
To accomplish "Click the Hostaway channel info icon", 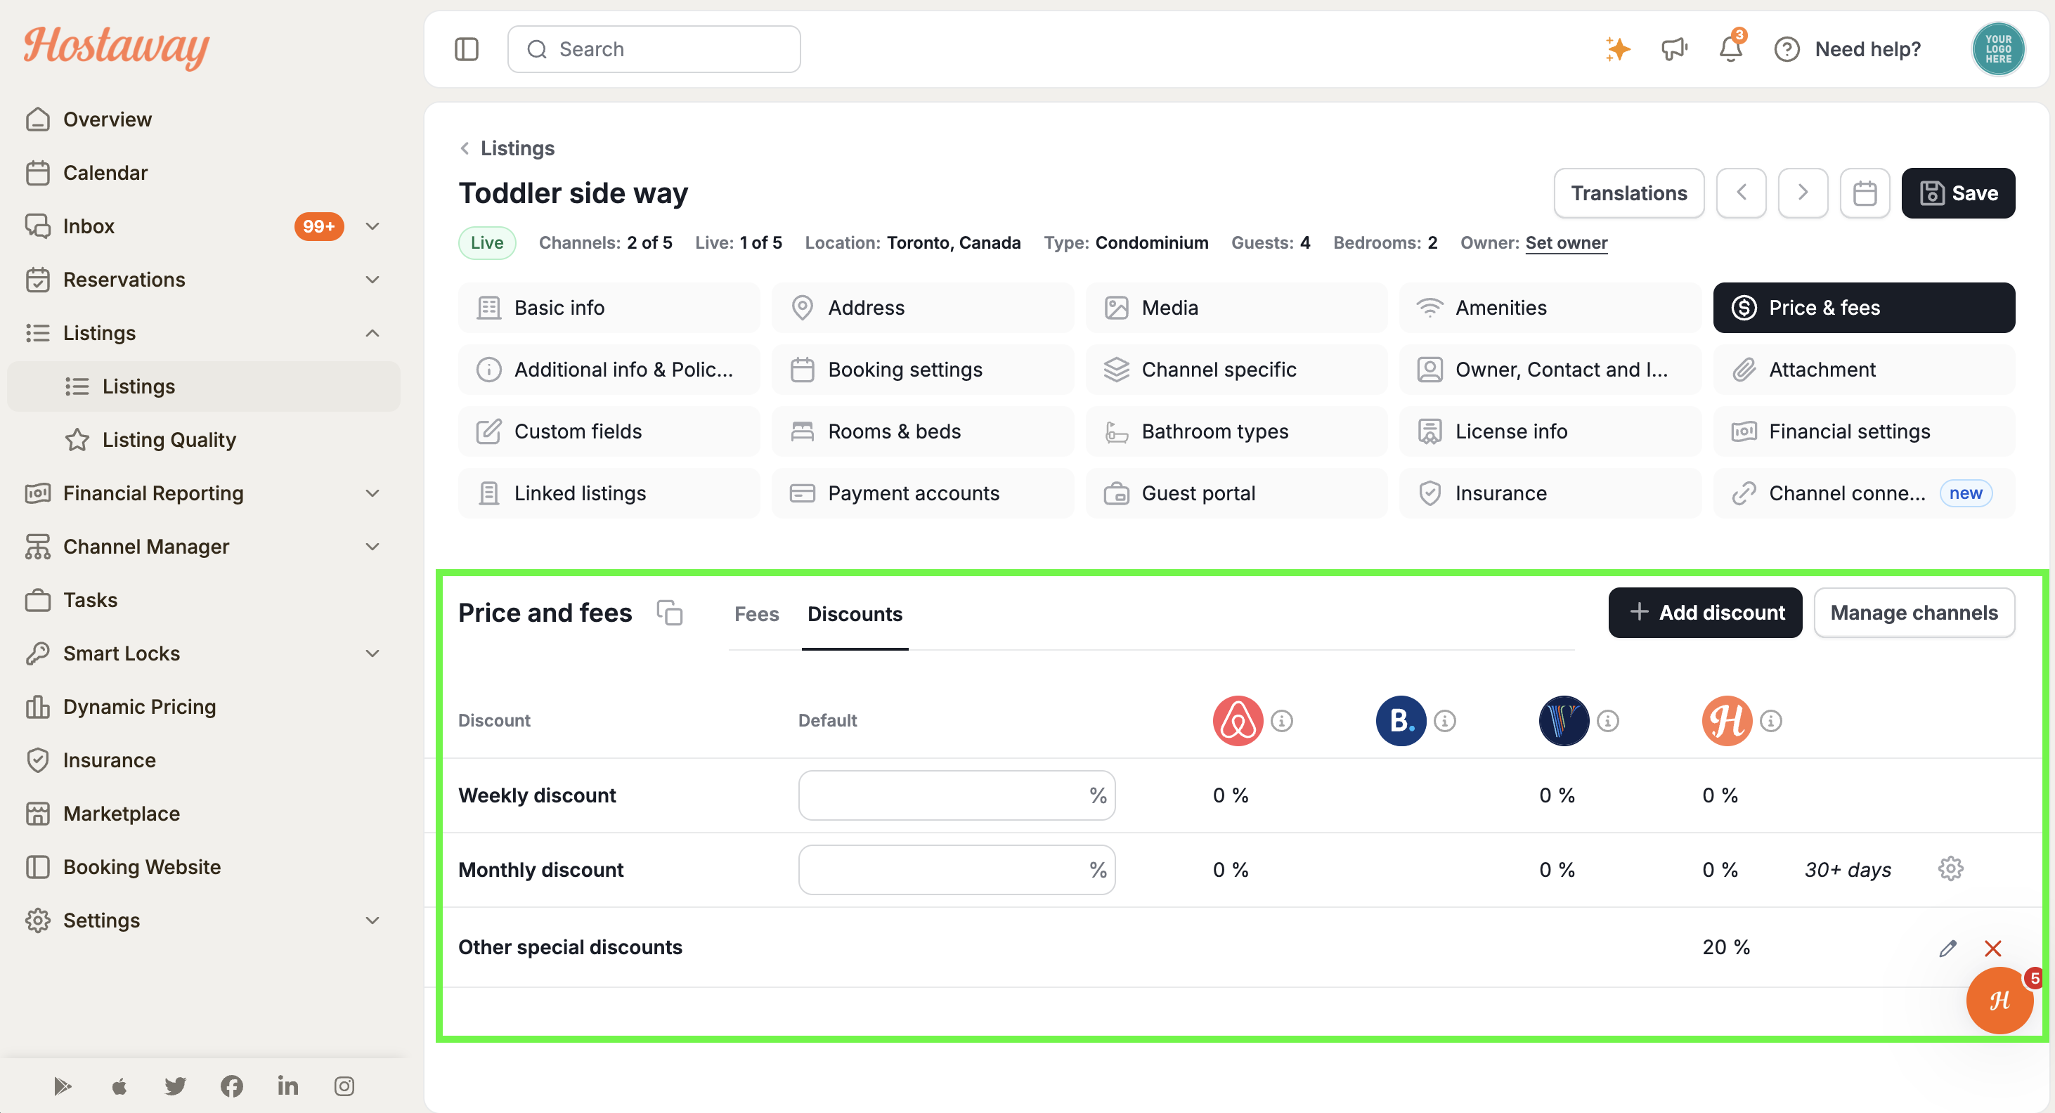I will point(1771,720).
